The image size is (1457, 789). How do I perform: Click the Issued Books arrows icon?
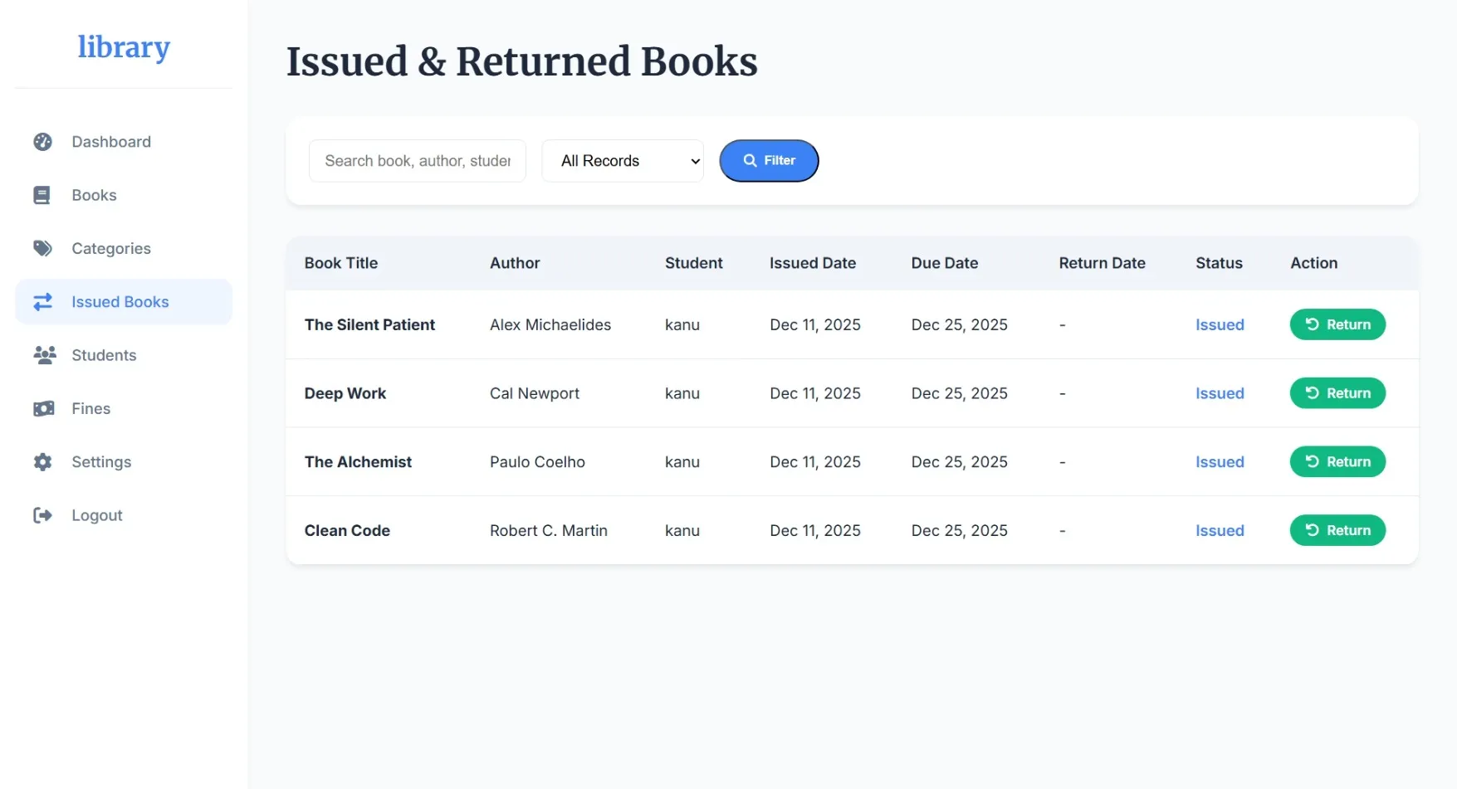42,301
